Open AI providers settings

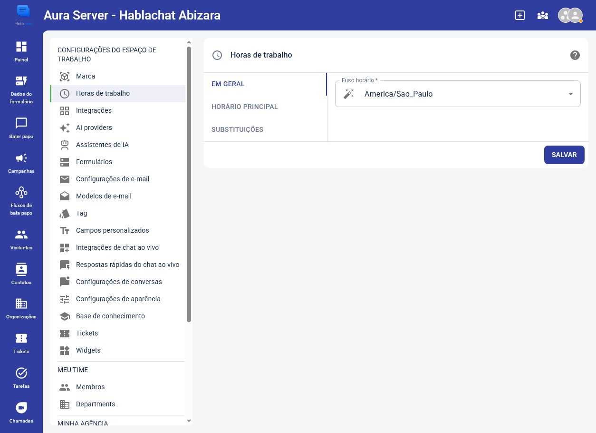pos(117,128)
